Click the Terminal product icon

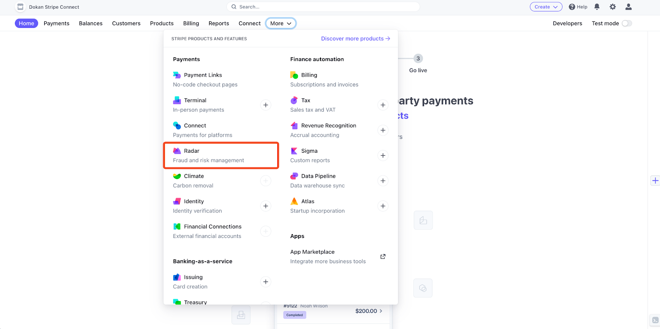pyautogui.click(x=177, y=100)
